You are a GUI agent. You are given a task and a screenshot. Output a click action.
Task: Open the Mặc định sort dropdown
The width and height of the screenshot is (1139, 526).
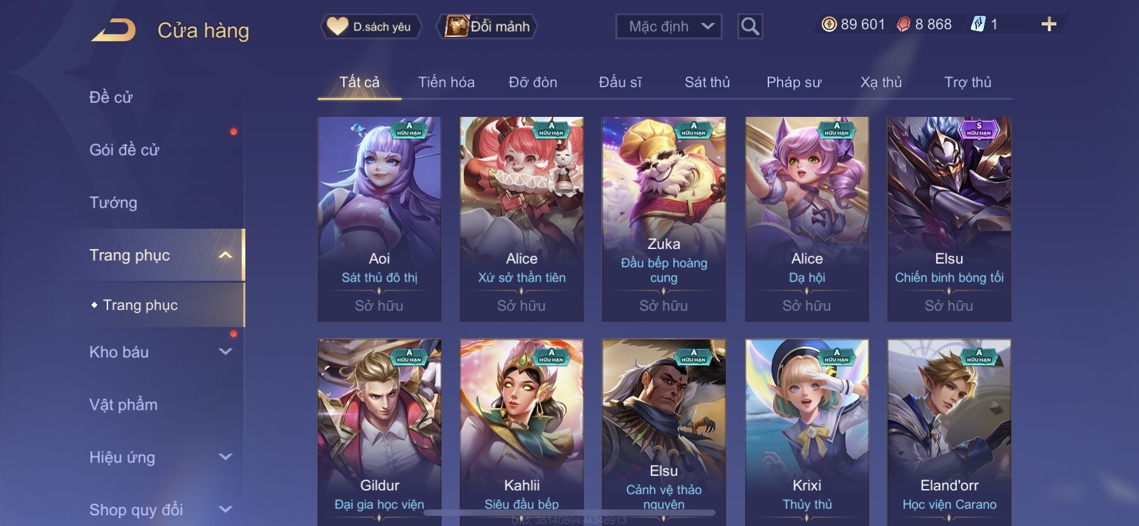point(669,27)
